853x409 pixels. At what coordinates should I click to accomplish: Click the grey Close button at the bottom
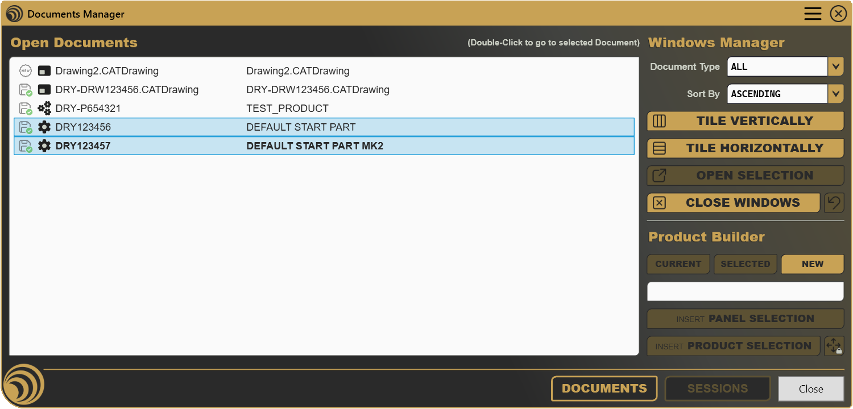tap(811, 389)
